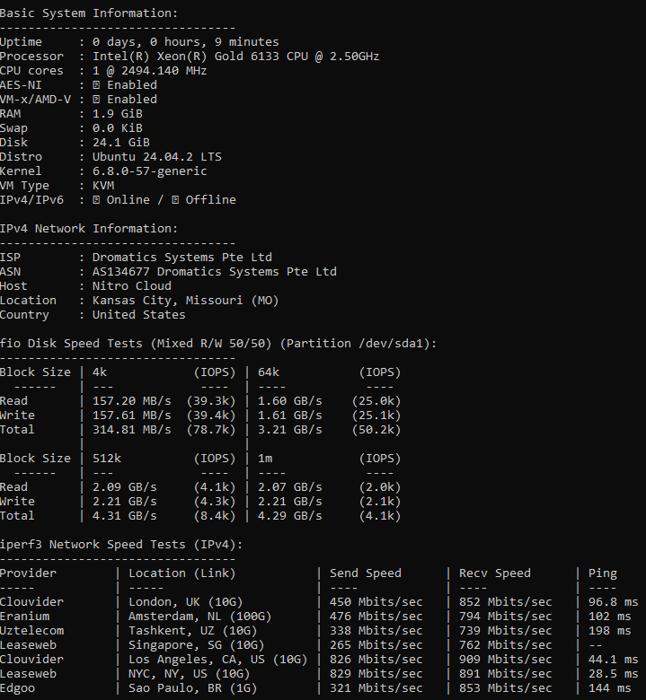646x700 pixels.
Task: Click the Basic System Information heading
Action: 88,13
